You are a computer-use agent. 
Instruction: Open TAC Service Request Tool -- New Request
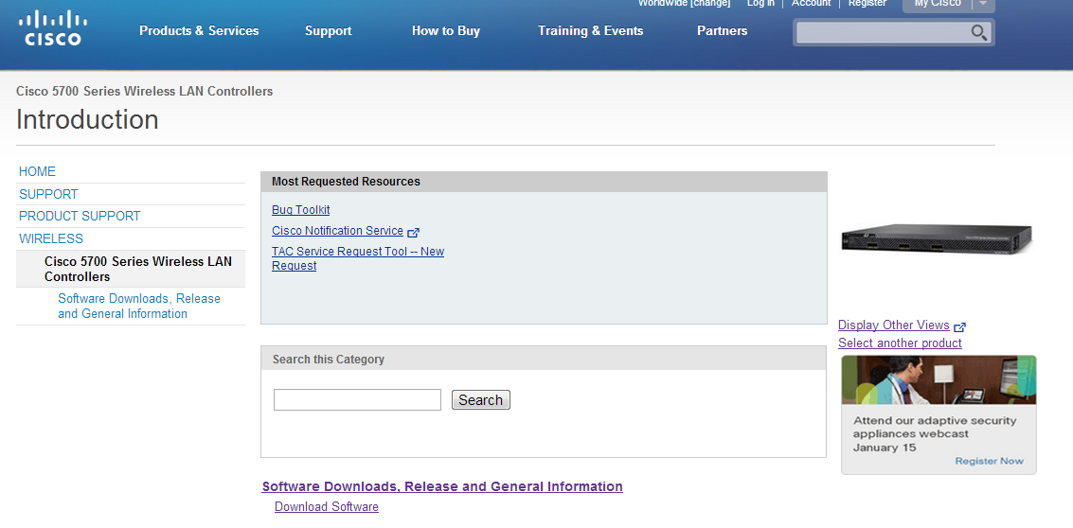[x=358, y=258]
